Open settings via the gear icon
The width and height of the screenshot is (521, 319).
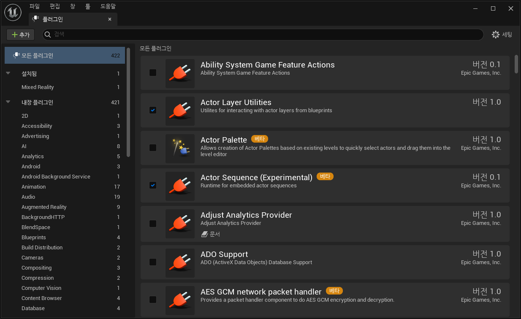(x=496, y=35)
